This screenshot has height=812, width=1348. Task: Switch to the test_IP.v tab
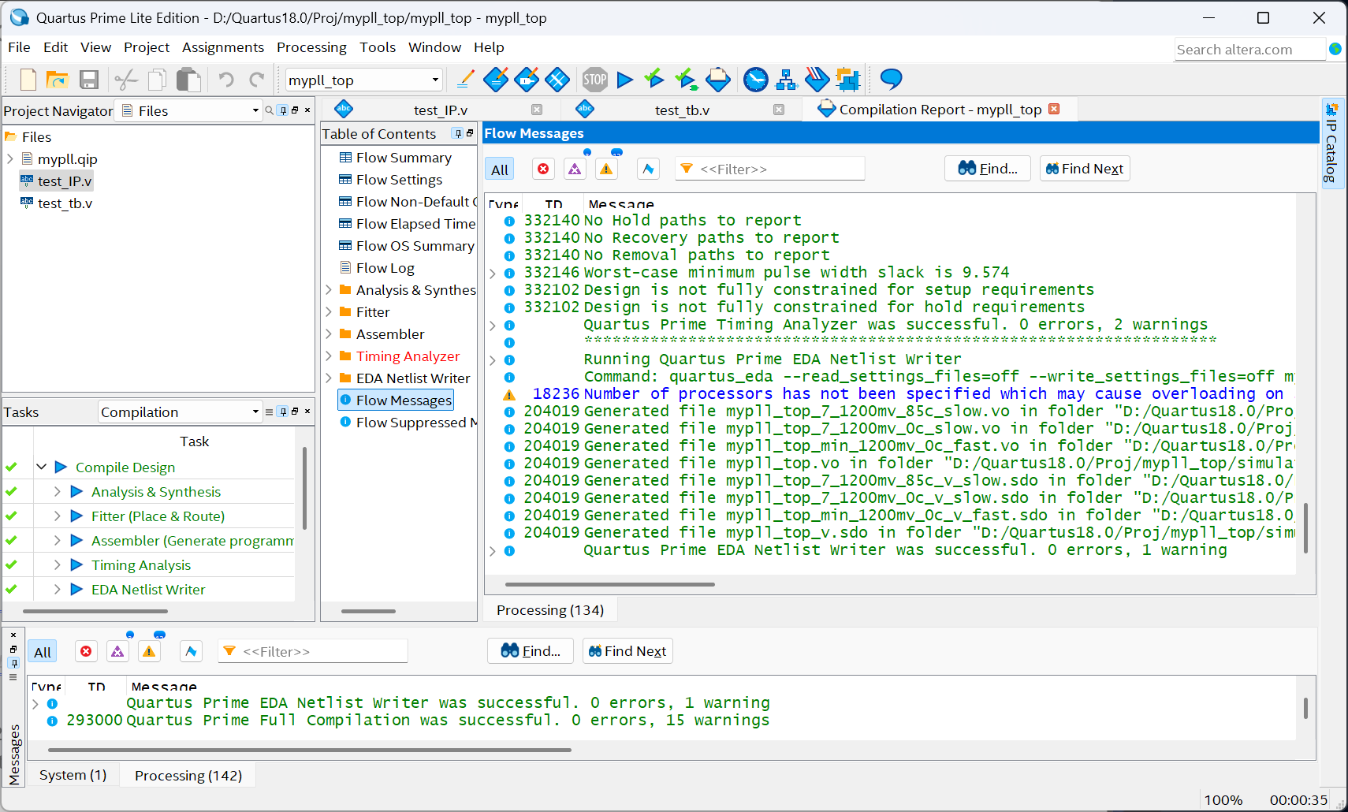pos(440,110)
